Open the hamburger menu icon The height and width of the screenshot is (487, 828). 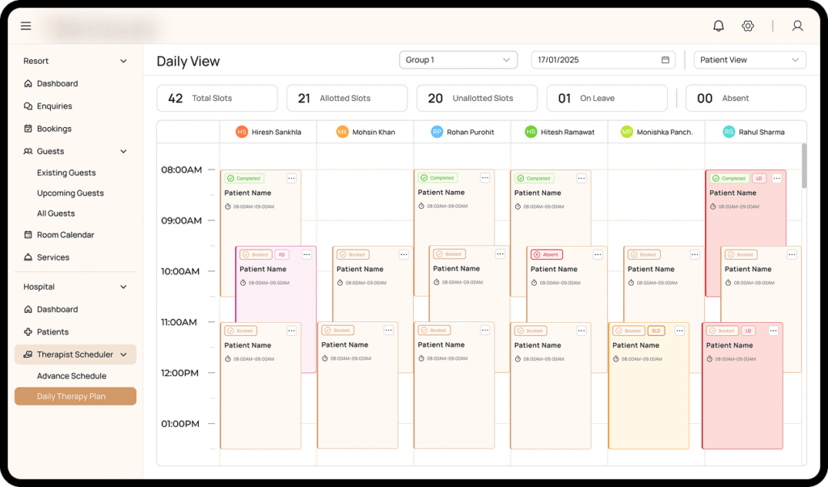pyautogui.click(x=26, y=26)
